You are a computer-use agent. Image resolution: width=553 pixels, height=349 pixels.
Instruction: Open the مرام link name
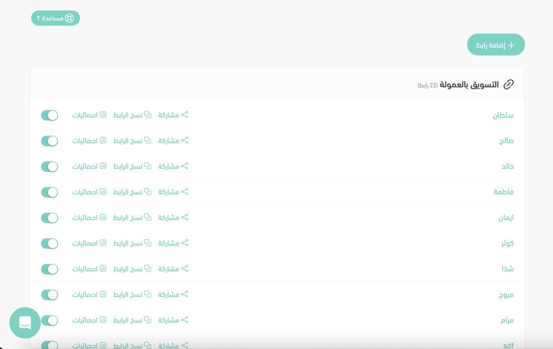507,320
